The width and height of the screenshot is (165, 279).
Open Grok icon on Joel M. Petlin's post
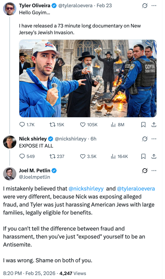tap(145, 170)
